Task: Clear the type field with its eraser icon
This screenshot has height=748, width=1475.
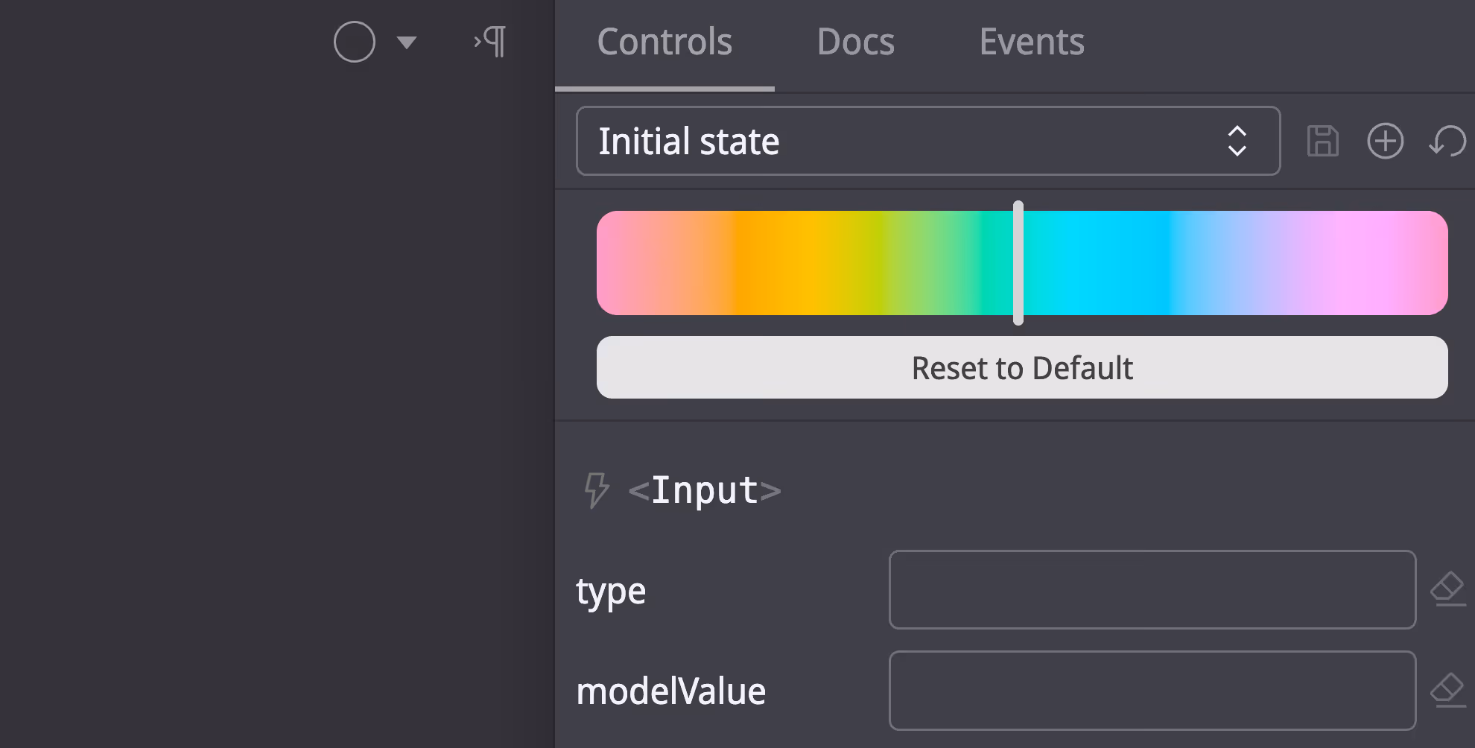Action: [x=1448, y=589]
